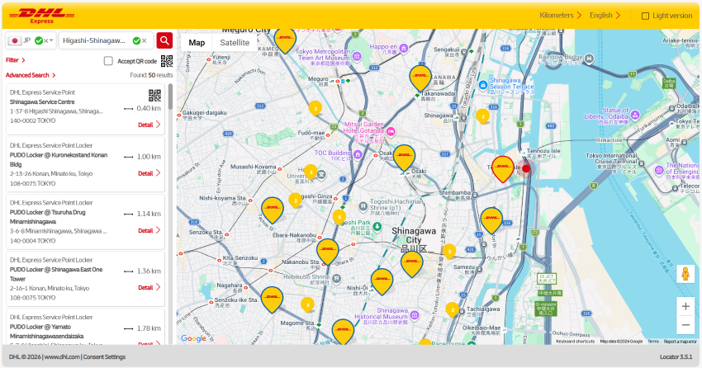Click the red search magnifier button
The image size is (702, 368).
coord(164,40)
